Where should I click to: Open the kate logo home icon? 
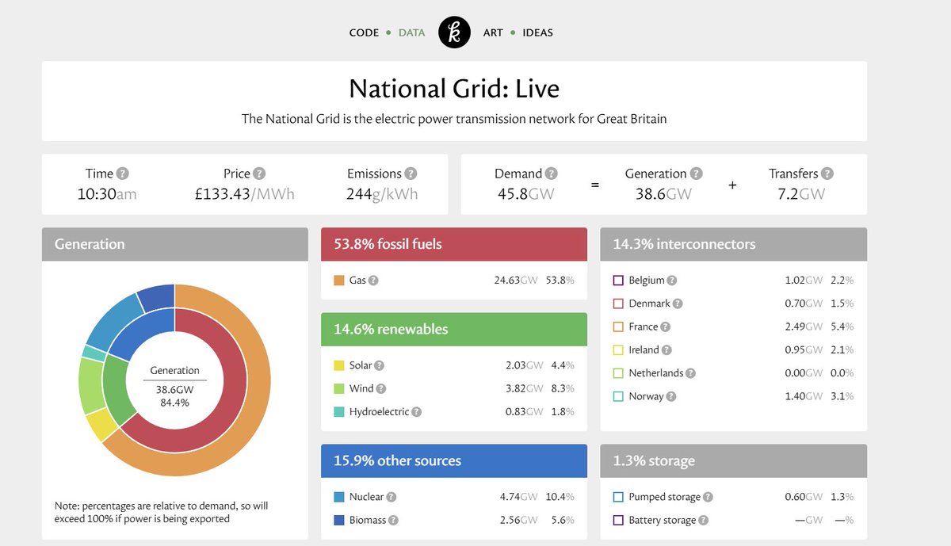coord(454,32)
